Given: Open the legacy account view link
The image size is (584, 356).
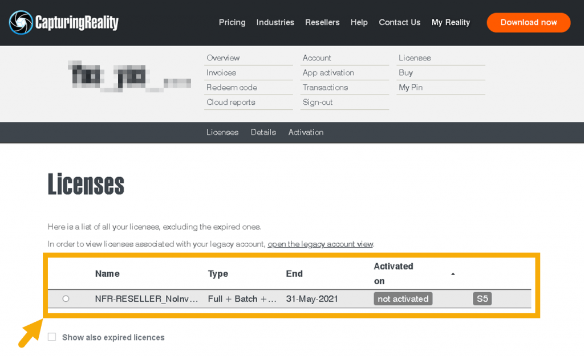Looking at the screenshot, I should pyautogui.click(x=320, y=244).
